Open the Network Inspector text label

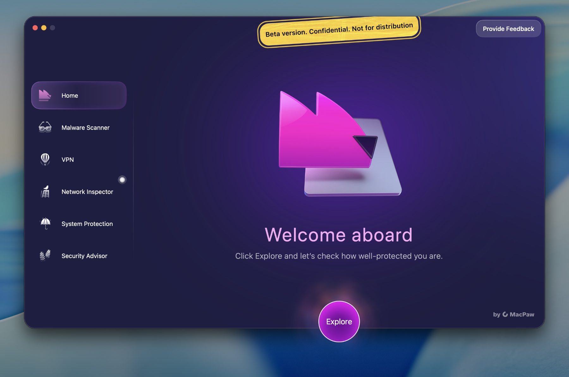coord(87,192)
